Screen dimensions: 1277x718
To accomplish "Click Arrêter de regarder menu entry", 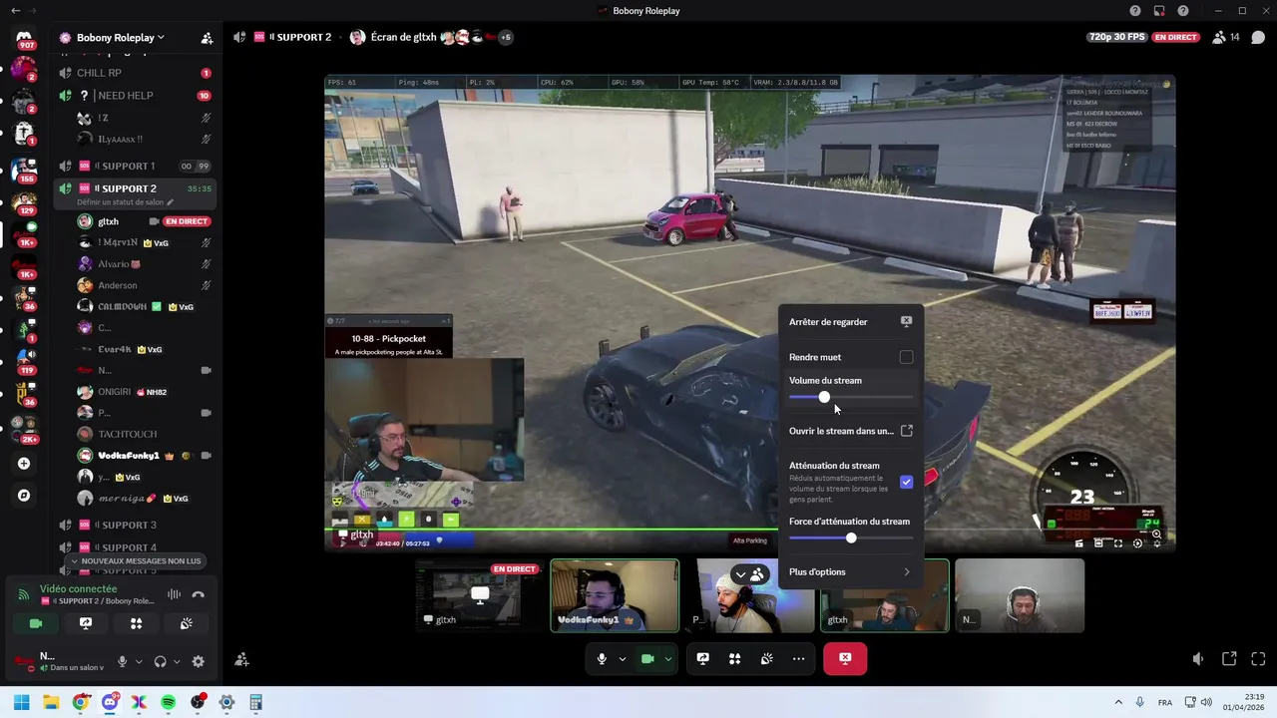I will [x=850, y=322].
